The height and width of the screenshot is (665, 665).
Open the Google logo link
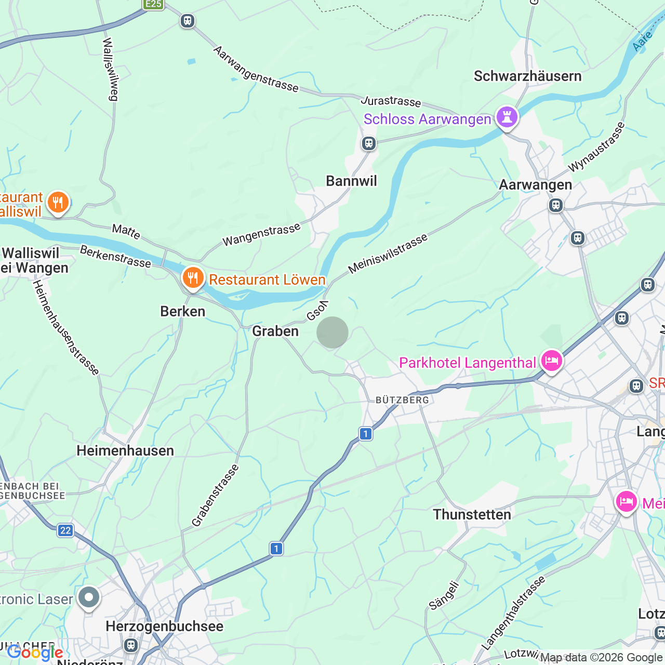pyautogui.click(x=35, y=653)
